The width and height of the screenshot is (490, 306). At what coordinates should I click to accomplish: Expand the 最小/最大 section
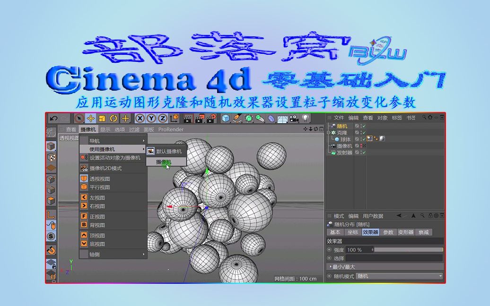pyautogui.click(x=385, y=267)
